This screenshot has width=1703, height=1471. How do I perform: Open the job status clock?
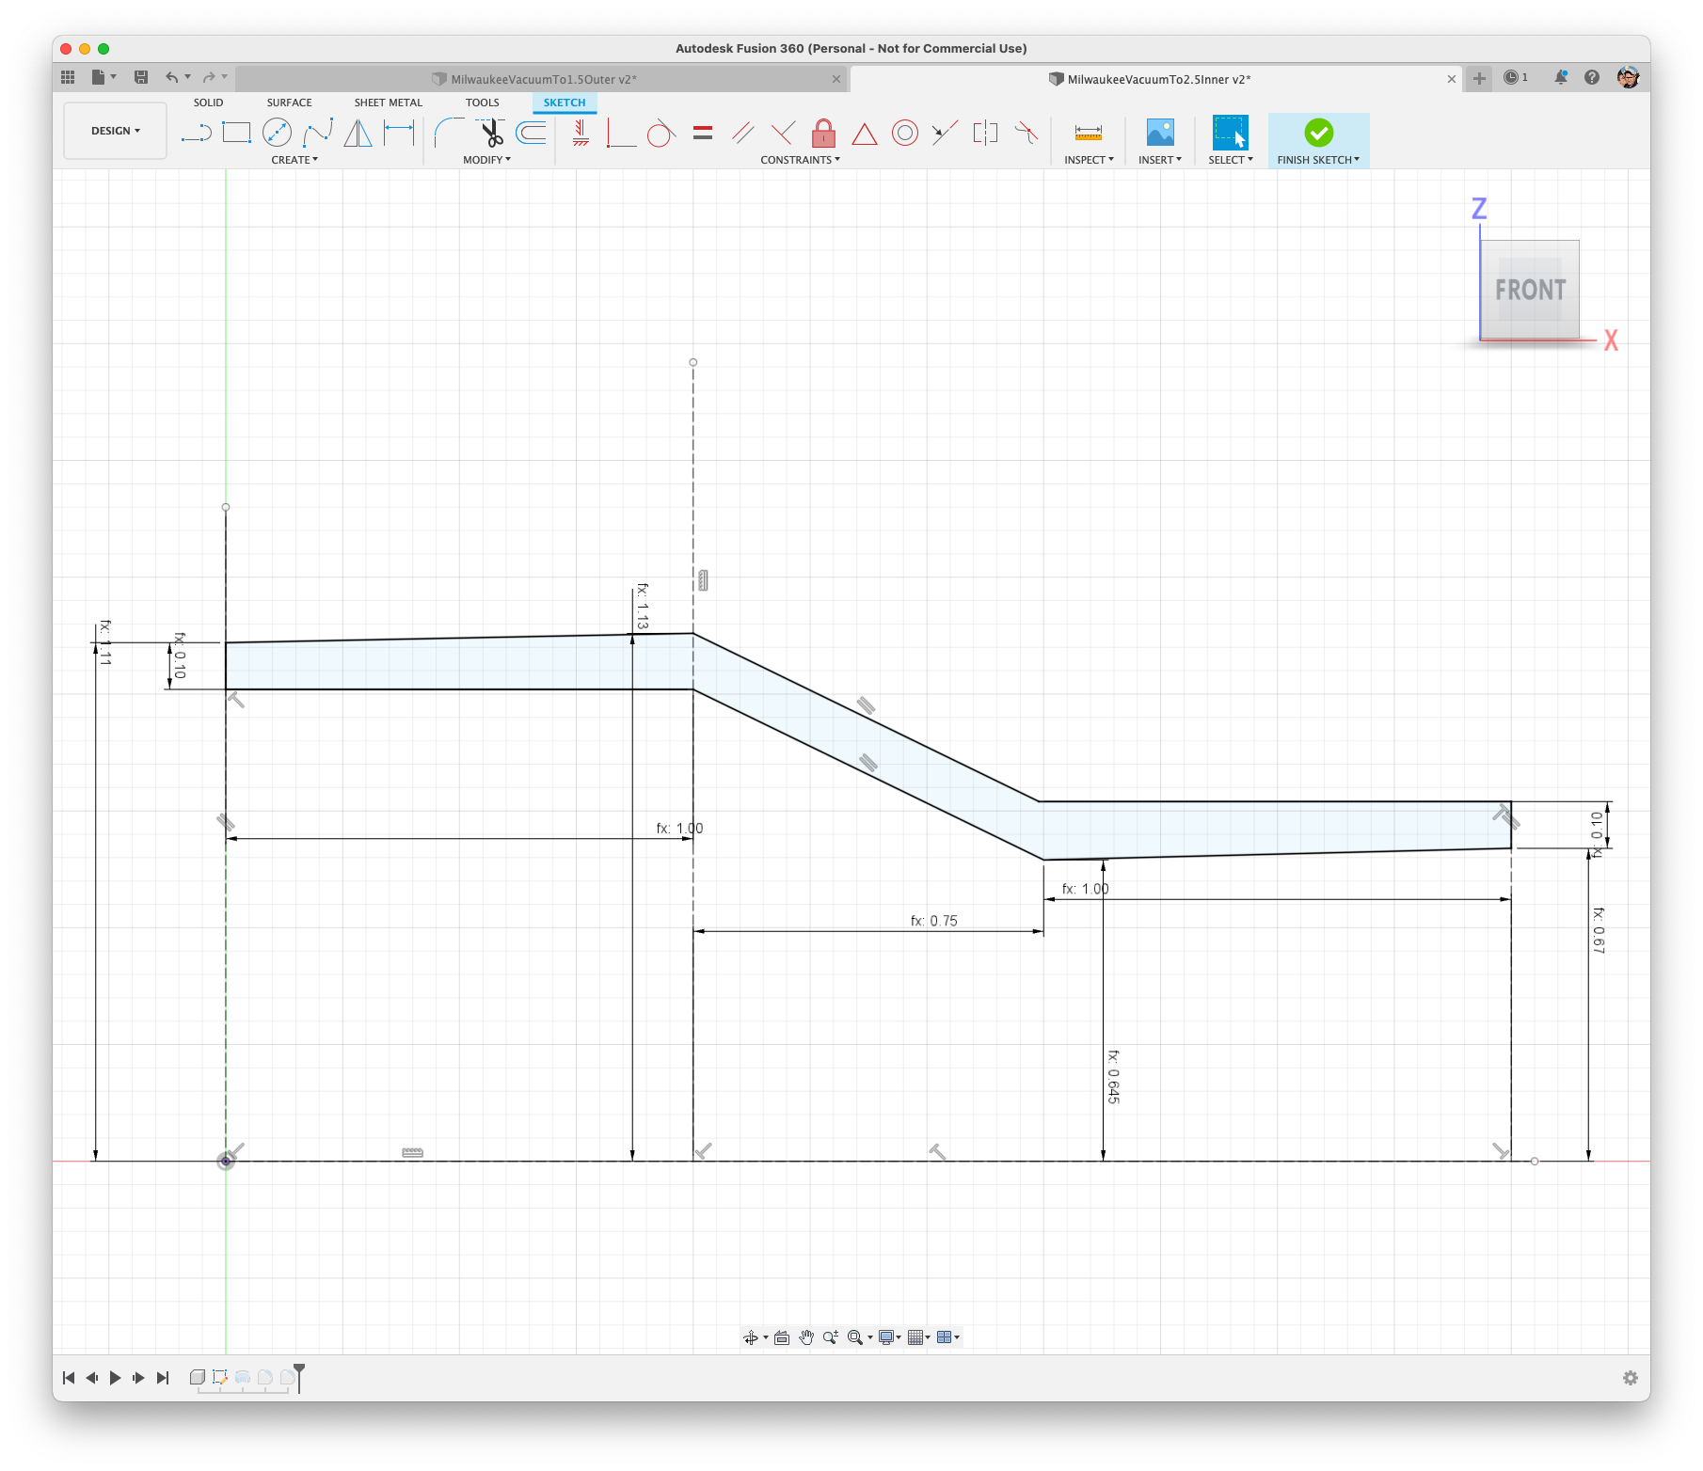[1515, 77]
